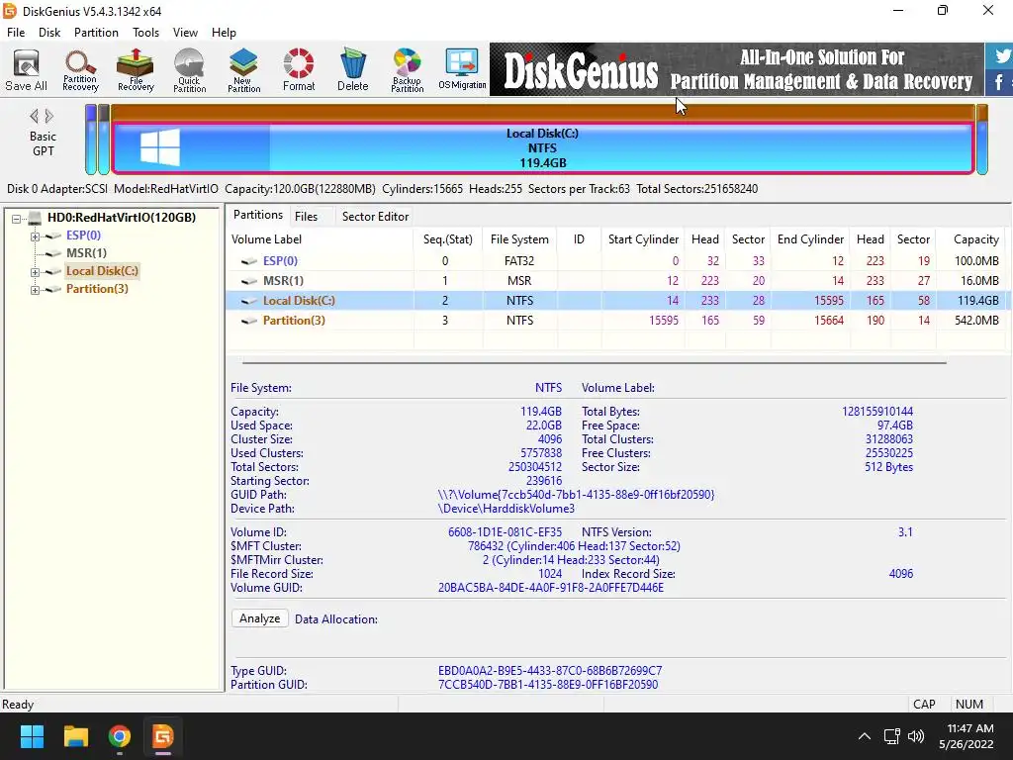The width and height of the screenshot is (1013, 760).
Task: Click the ESP(0) drive icon in the partitions table
Action: [x=249, y=261]
